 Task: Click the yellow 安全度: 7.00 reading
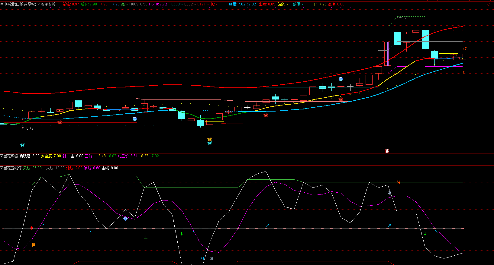(x=51, y=156)
